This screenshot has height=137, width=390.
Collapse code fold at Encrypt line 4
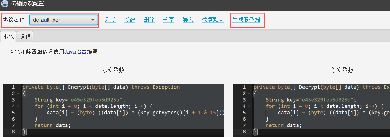click(18, 106)
